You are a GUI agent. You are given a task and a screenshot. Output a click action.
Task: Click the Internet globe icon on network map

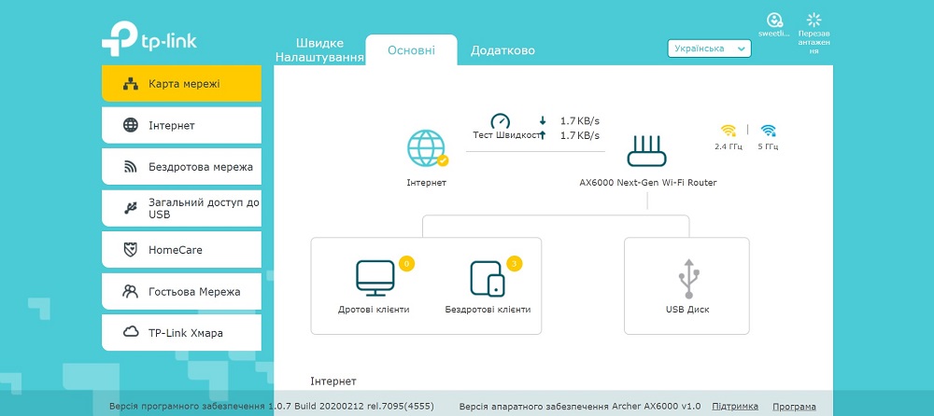(427, 148)
